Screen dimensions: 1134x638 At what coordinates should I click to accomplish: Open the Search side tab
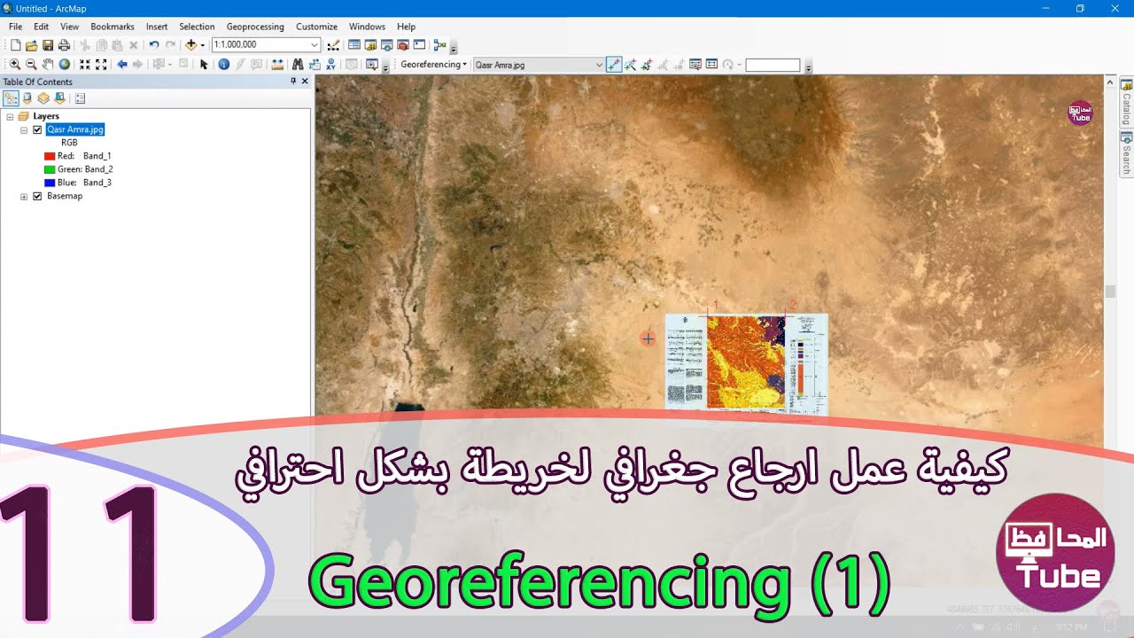[1126, 153]
